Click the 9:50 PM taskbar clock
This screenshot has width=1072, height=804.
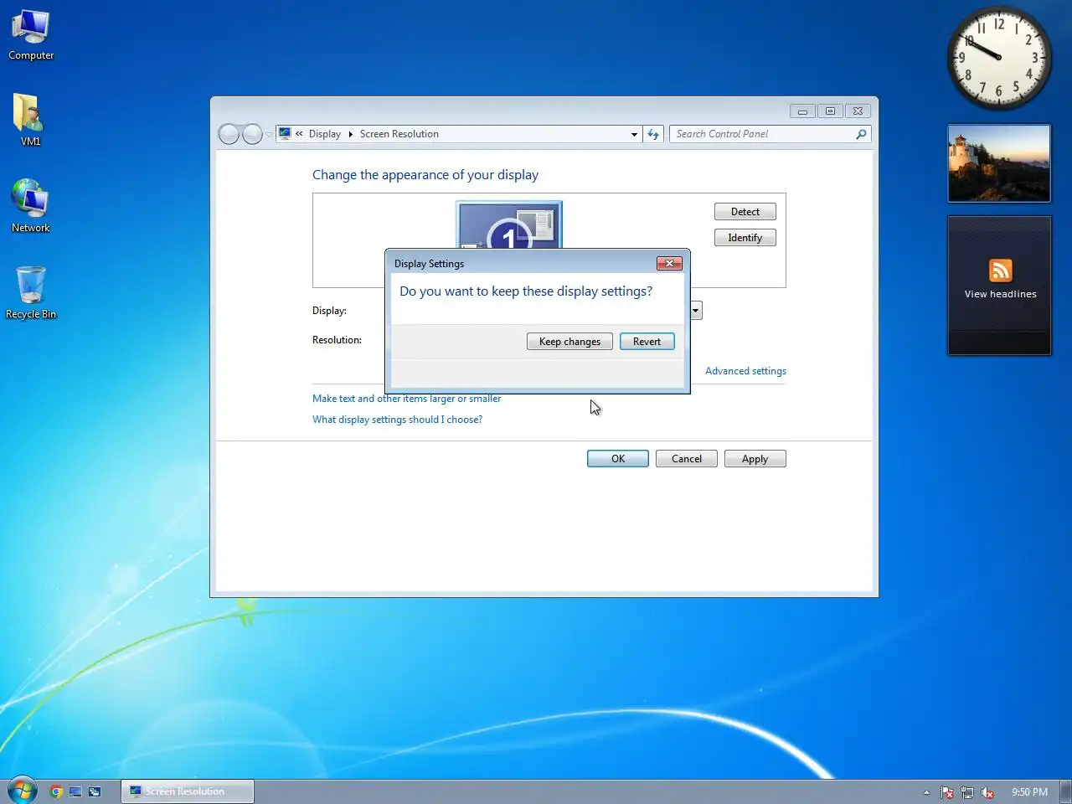click(x=1029, y=792)
